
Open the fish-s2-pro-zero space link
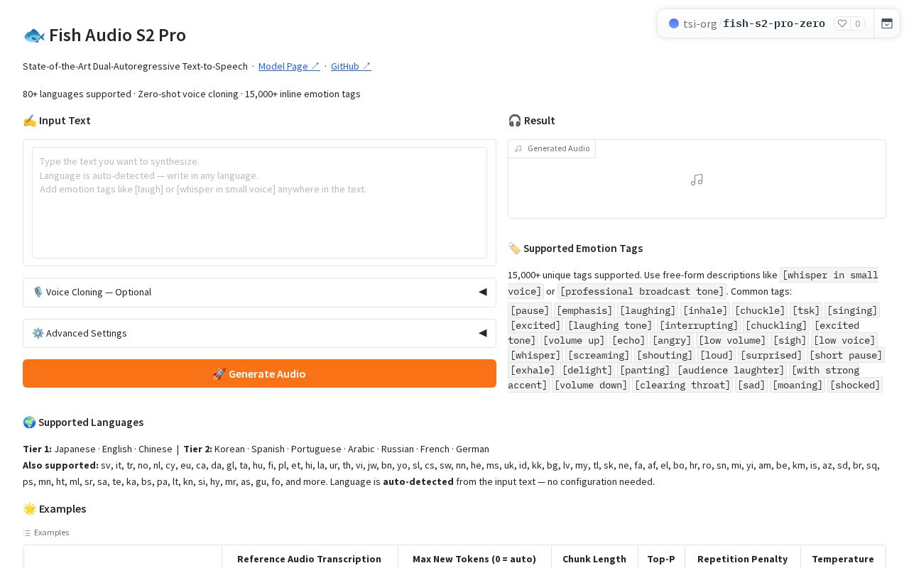(774, 23)
